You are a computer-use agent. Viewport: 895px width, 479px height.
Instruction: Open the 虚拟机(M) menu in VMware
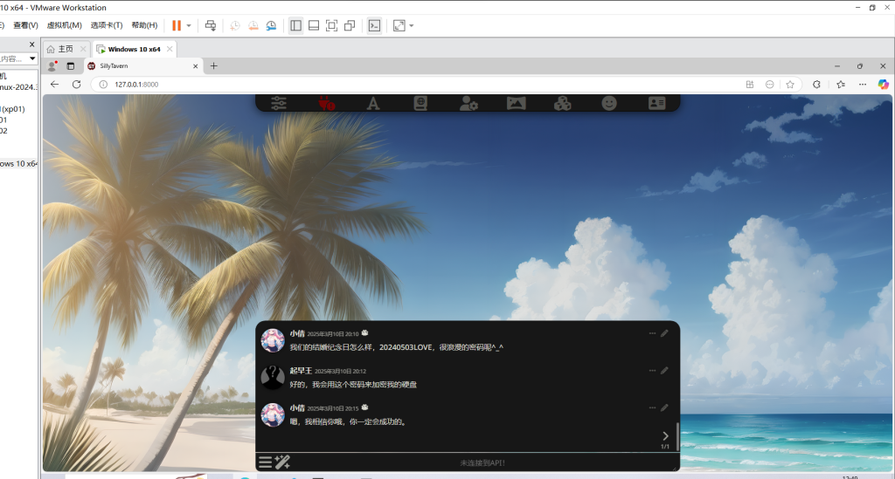point(64,25)
